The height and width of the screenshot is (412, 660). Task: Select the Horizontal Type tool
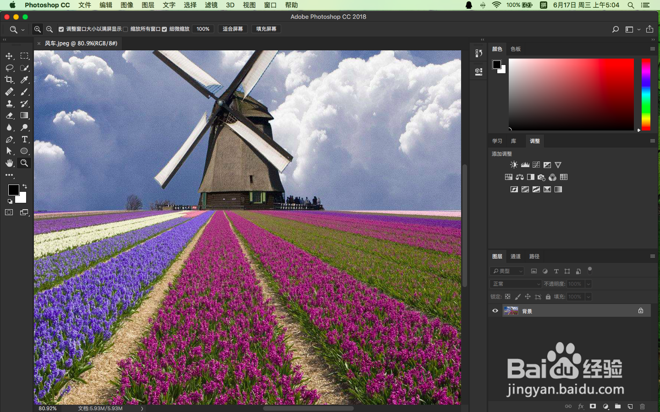coord(25,140)
